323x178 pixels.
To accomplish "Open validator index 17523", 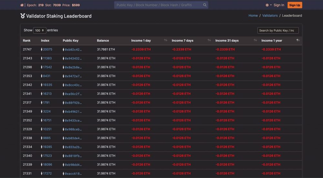I will coord(47,156).
